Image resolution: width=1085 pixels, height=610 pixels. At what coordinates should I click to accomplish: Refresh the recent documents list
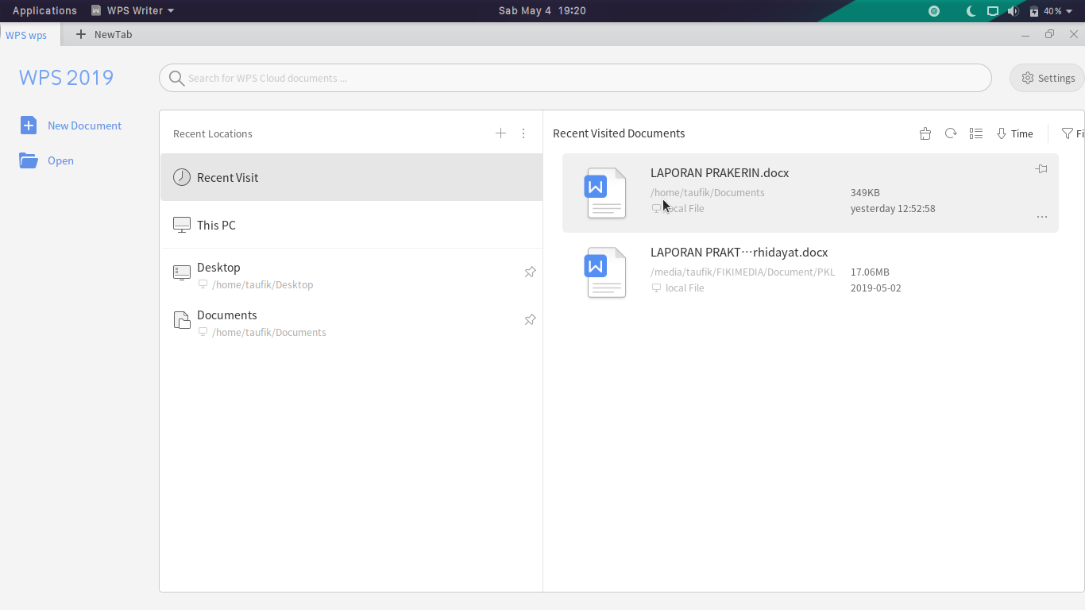951,133
